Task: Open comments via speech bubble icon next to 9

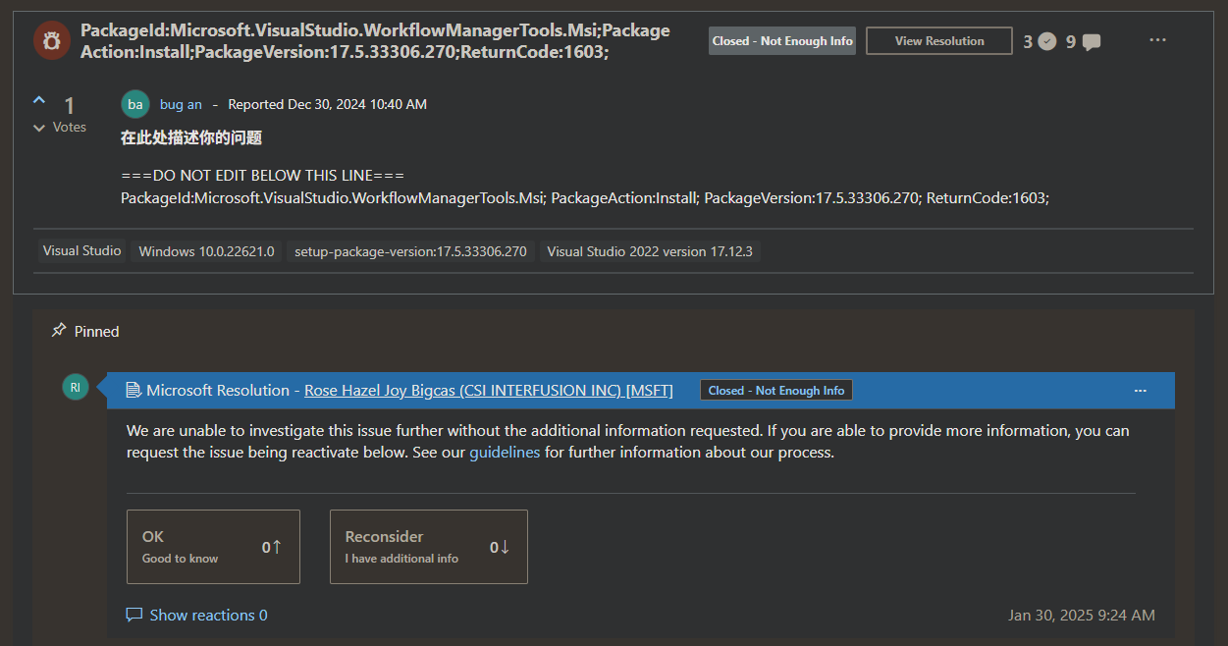Action: click(x=1091, y=42)
